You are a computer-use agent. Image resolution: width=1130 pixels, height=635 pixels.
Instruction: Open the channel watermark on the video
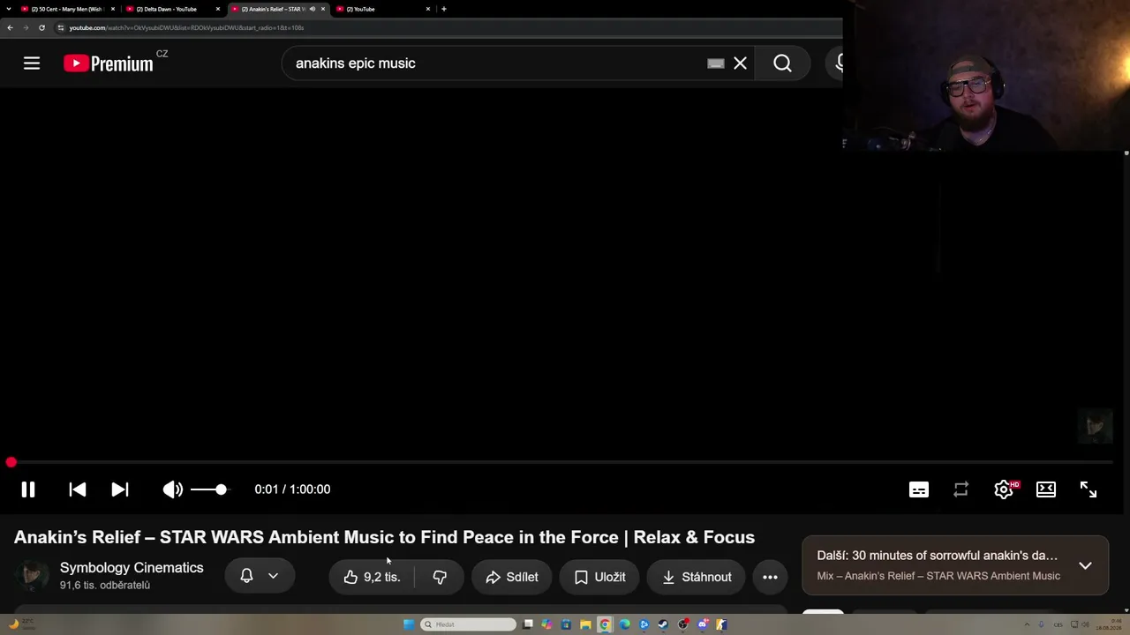point(1095,427)
